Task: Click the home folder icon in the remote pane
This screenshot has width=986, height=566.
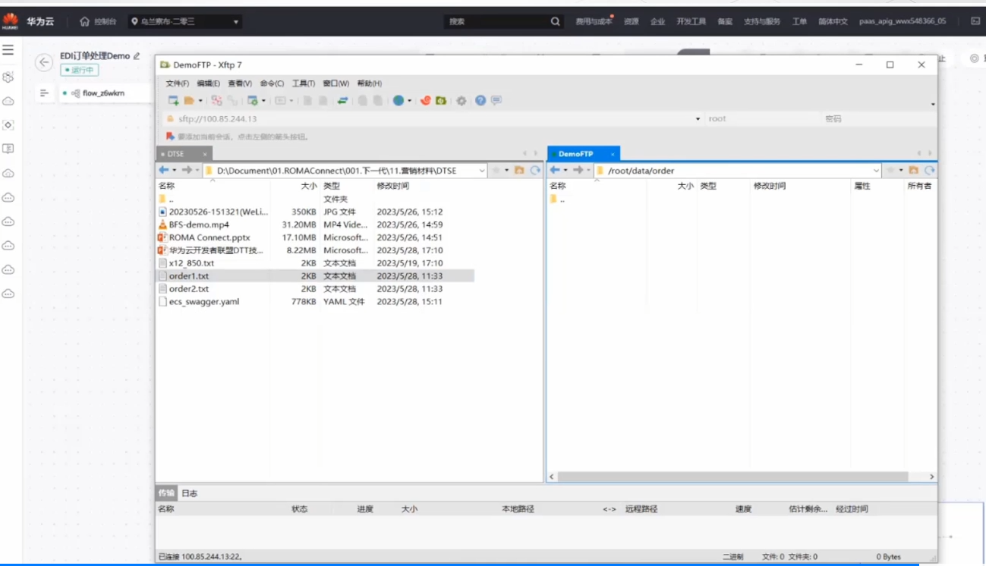Action: (913, 171)
